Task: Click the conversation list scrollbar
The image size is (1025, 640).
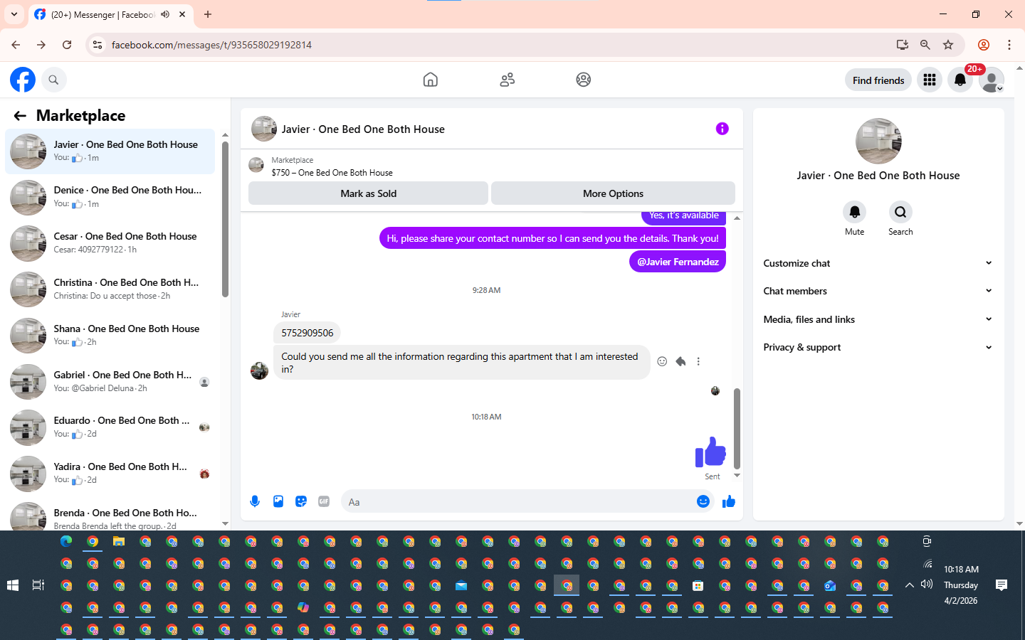Action: [x=225, y=219]
